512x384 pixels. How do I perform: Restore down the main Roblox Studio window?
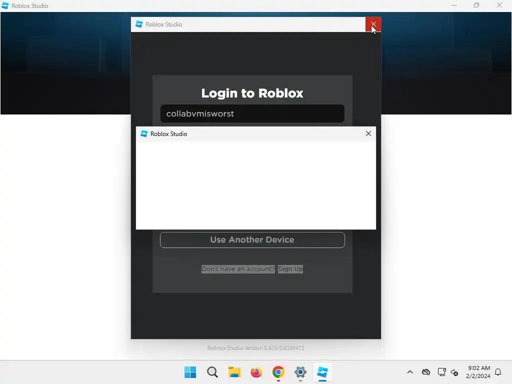[476, 5]
